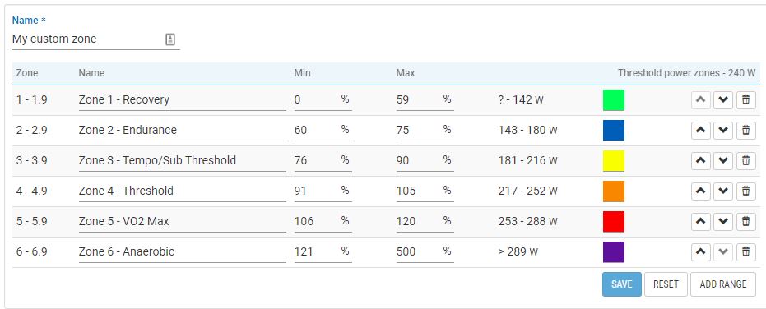
Task: Click the contact card icon in Name field
Action: click(x=170, y=39)
